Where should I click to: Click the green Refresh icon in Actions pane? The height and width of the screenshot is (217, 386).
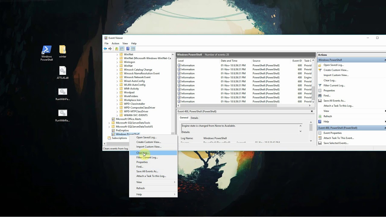tap(320, 116)
